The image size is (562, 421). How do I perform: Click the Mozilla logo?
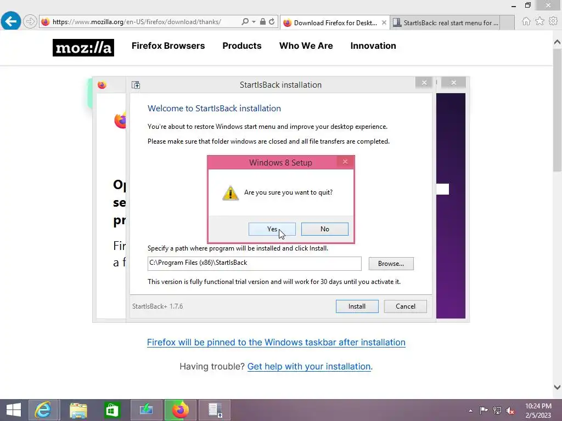(x=83, y=48)
